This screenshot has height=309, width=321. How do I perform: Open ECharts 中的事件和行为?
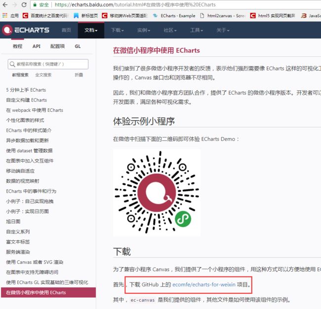[31, 191]
